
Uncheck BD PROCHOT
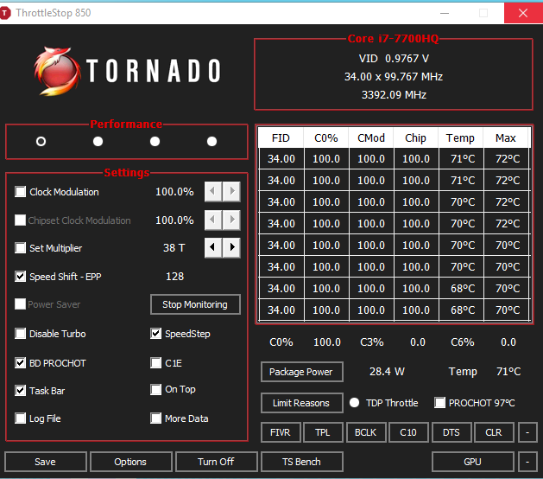20,363
